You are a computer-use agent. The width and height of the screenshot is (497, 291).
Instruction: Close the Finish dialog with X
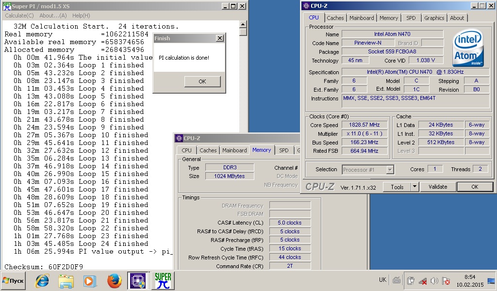coord(219,38)
